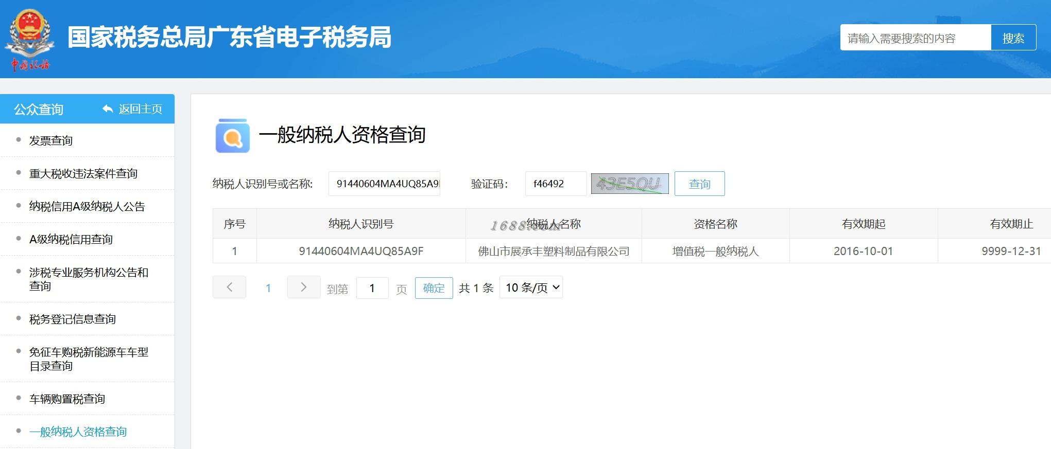Click the site title 国家税务总局广东省电子税务局
Screen dimensions: 1051x449
click(x=229, y=37)
